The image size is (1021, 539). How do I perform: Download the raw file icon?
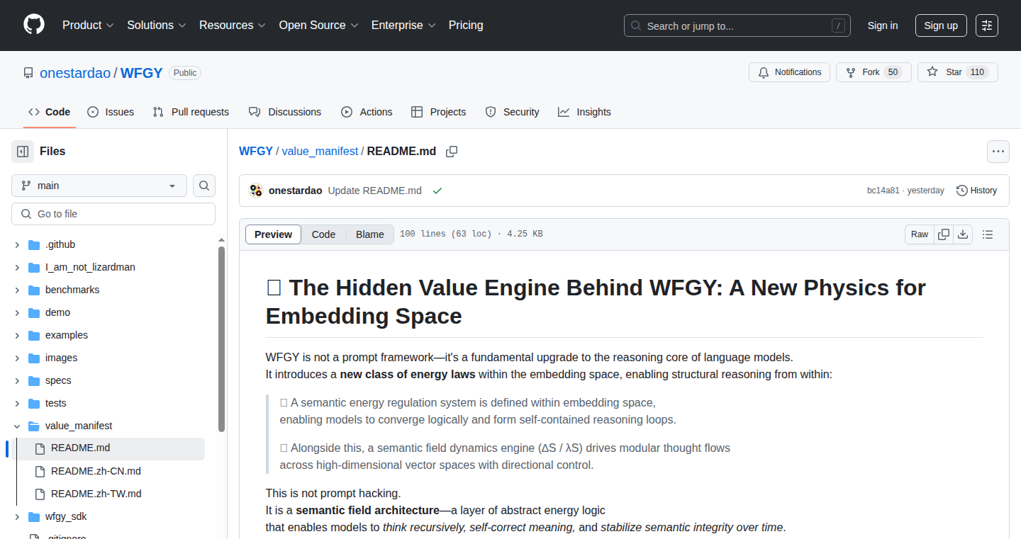963,234
